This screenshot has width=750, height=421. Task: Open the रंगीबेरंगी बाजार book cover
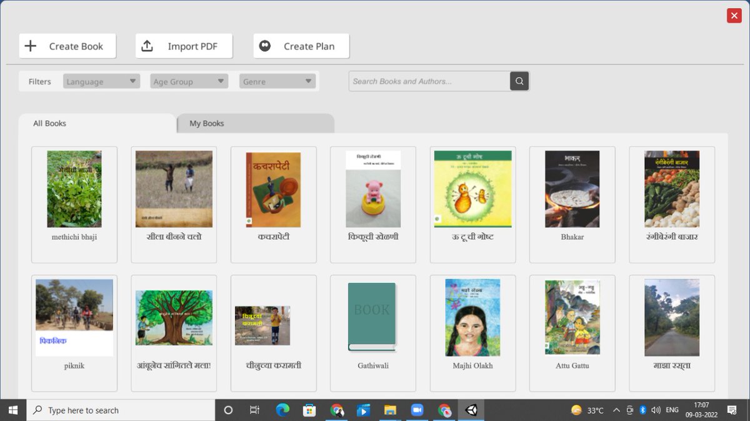pyautogui.click(x=672, y=189)
